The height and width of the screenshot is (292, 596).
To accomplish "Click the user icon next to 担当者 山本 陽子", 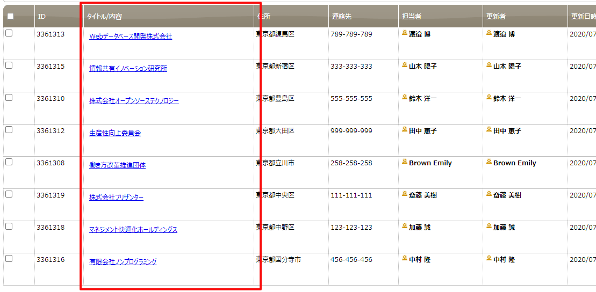I will pos(405,65).
